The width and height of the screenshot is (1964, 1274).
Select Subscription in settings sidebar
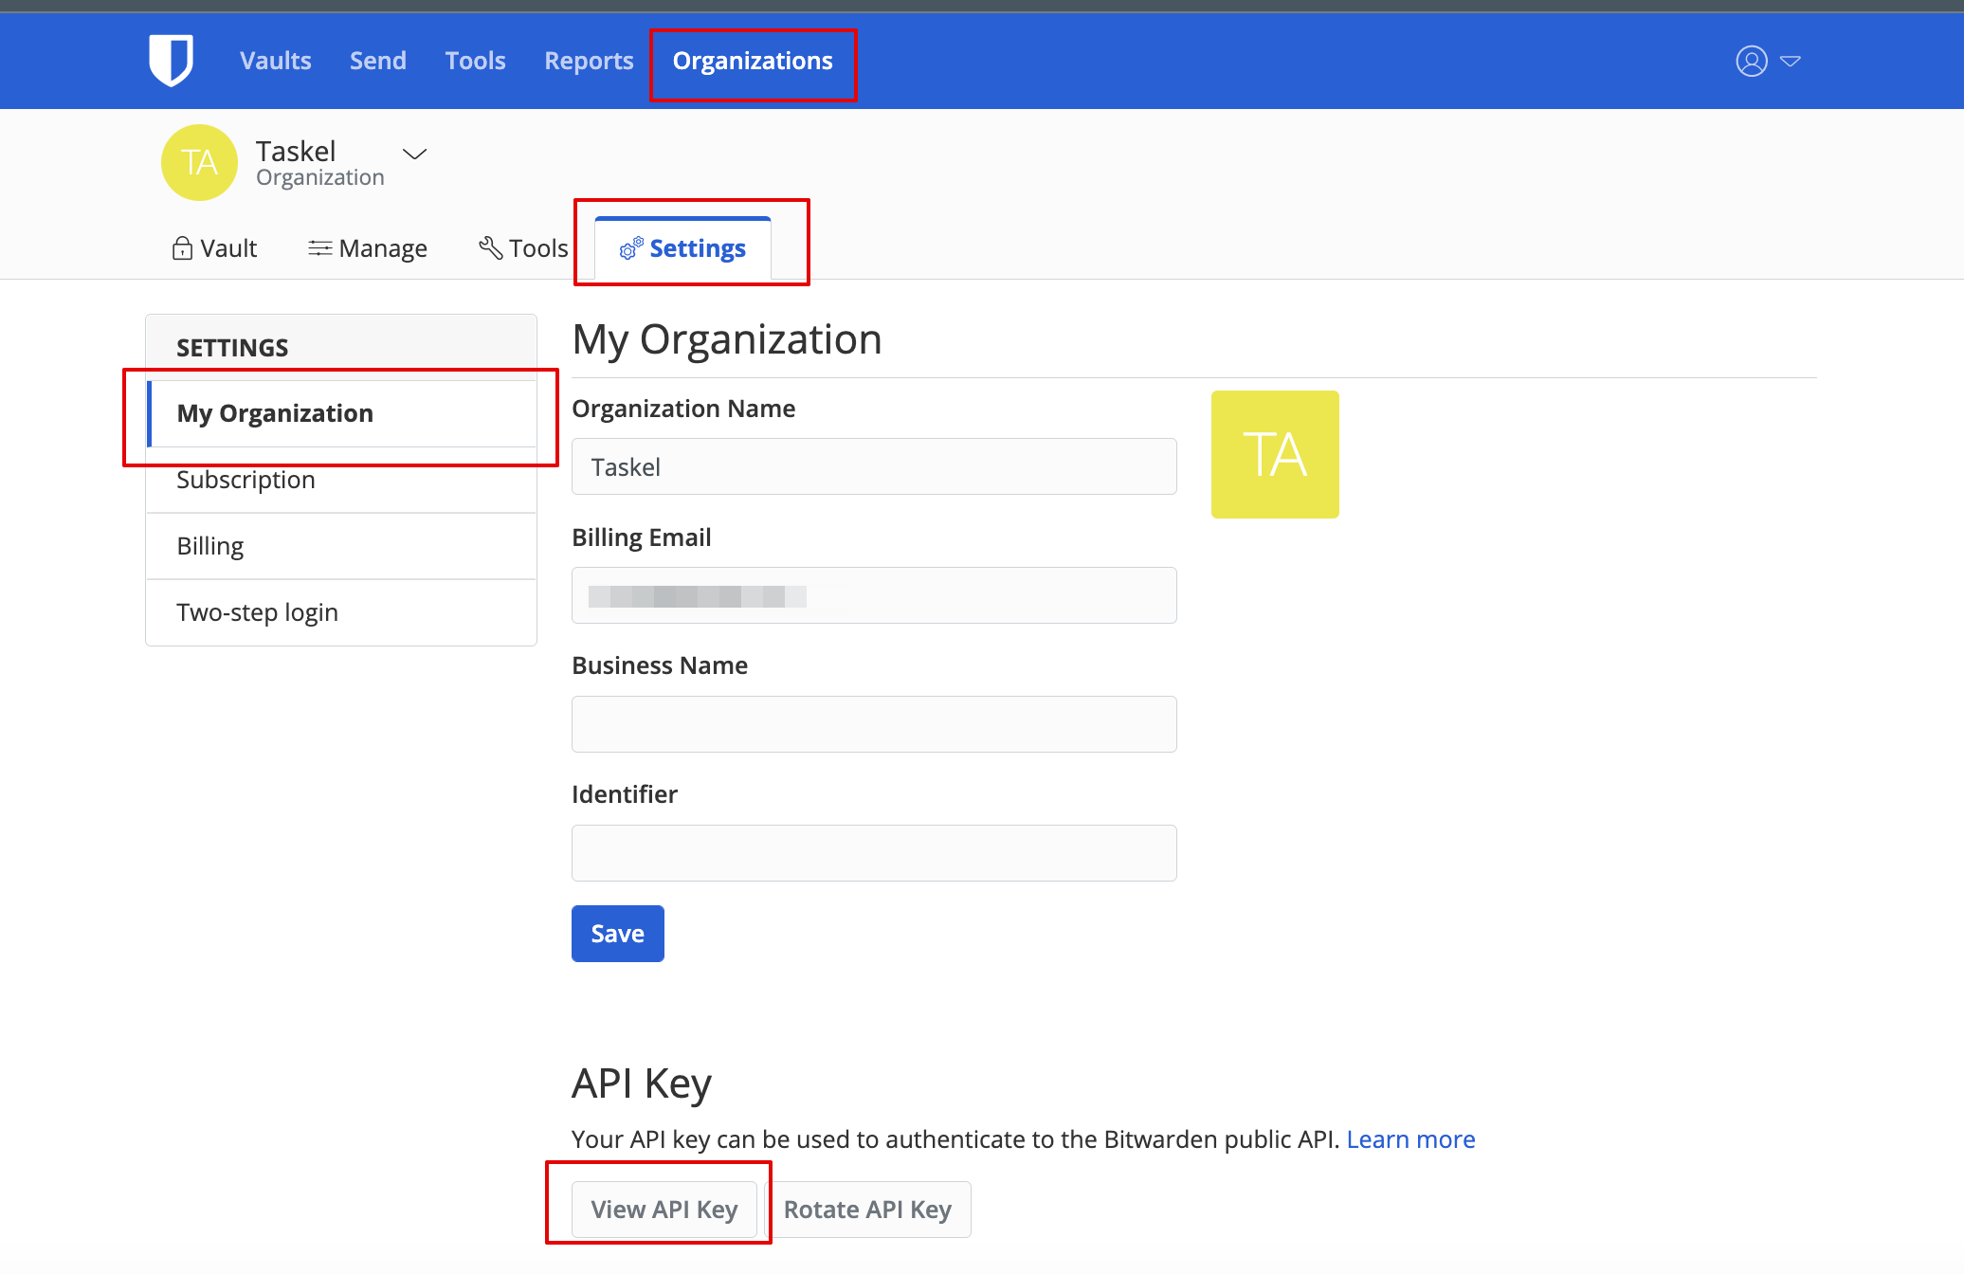click(245, 480)
